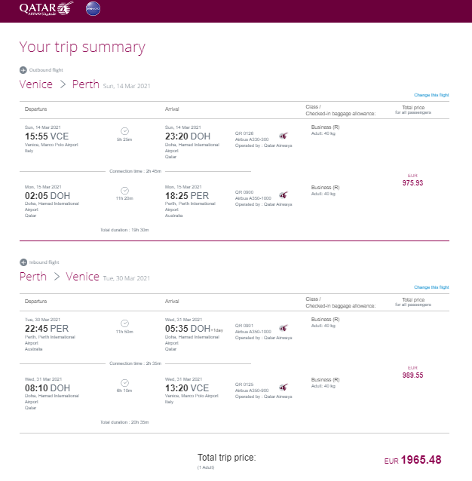Click the clock icon above 6h 10m duration

(x=124, y=383)
